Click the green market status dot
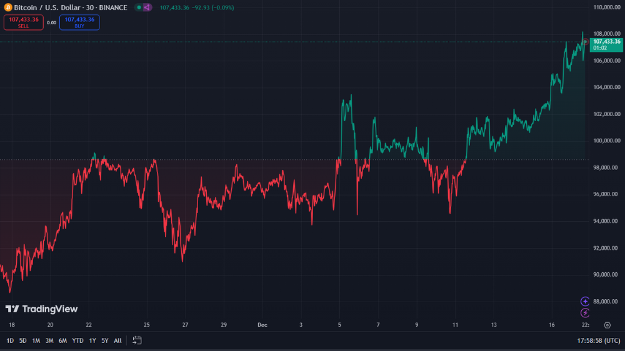The width and height of the screenshot is (625, 351). click(139, 7)
